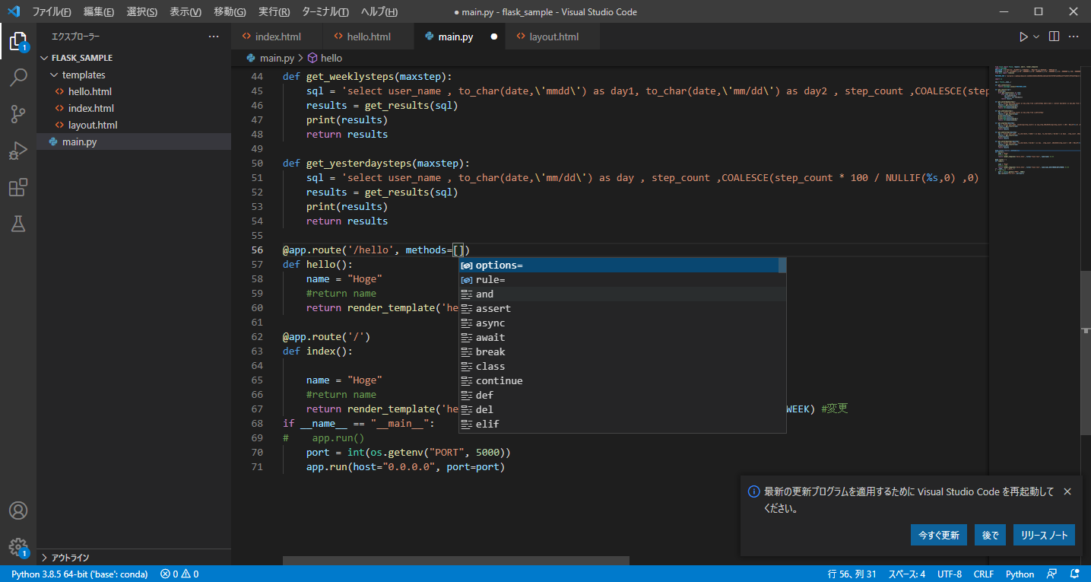
Task: Run the Python file with play button
Action: (x=1023, y=37)
